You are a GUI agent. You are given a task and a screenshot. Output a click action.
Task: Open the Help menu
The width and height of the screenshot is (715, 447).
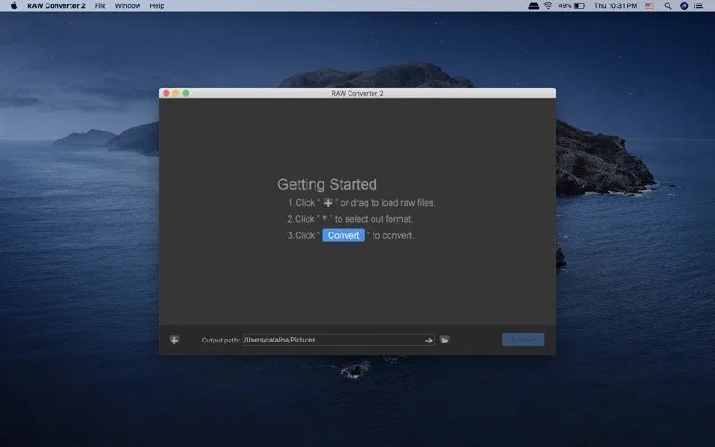156,5
